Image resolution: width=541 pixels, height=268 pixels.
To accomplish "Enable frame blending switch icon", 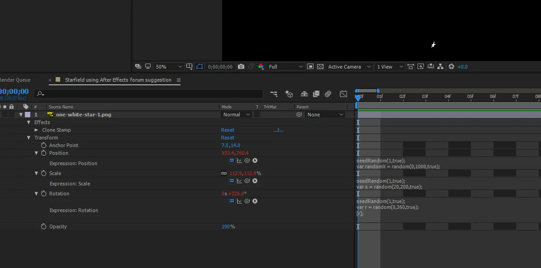I will tap(316, 93).
